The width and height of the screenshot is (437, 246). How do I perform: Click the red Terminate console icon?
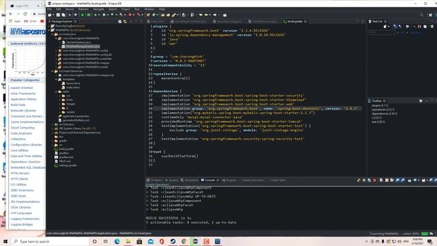pos(375,180)
